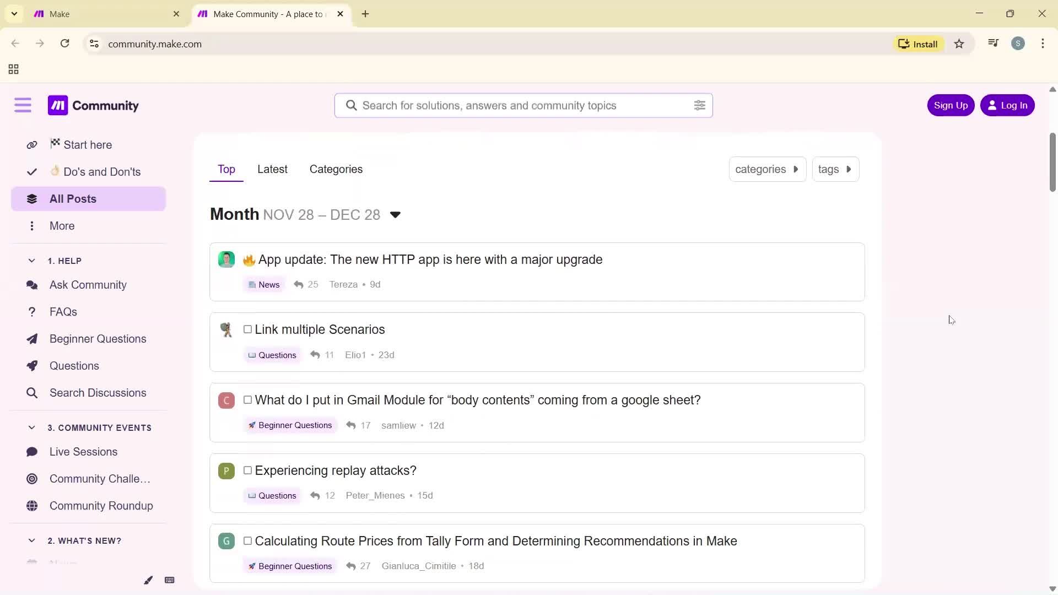Image resolution: width=1058 pixels, height=595 pixels.
Task: Click the browser profile avatar icon
Action: [x=1018, y=43]
